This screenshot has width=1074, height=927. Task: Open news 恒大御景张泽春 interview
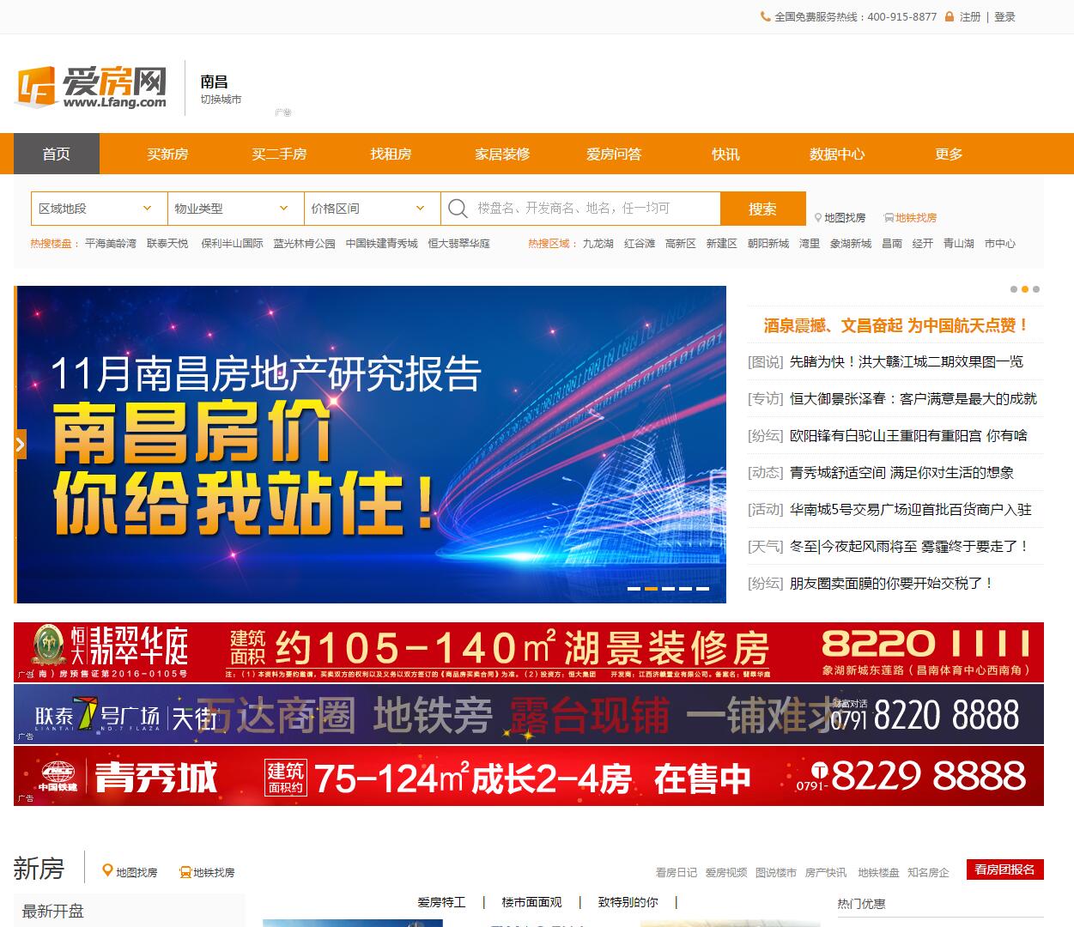coord(913,399)
